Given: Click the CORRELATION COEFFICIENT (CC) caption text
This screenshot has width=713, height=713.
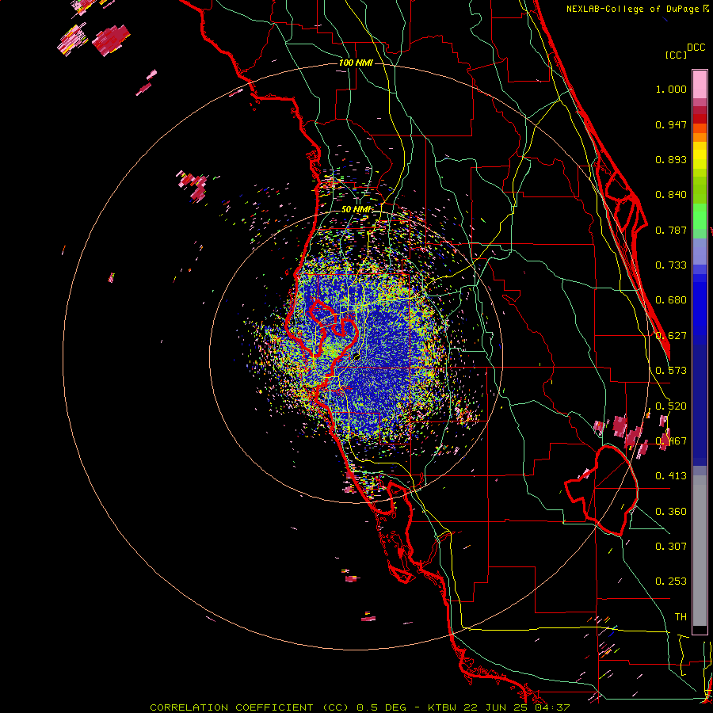Looking at the screenshot, I should pyautogui.click(x=248, y=707).
